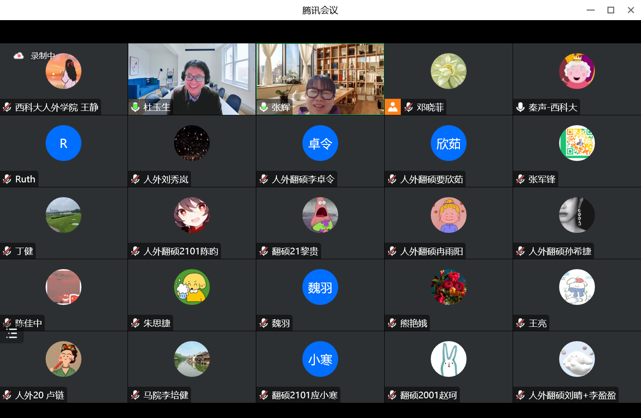Click the 人外翻硕李卓令 name label

pyautogui.click(x=303, y=179)
